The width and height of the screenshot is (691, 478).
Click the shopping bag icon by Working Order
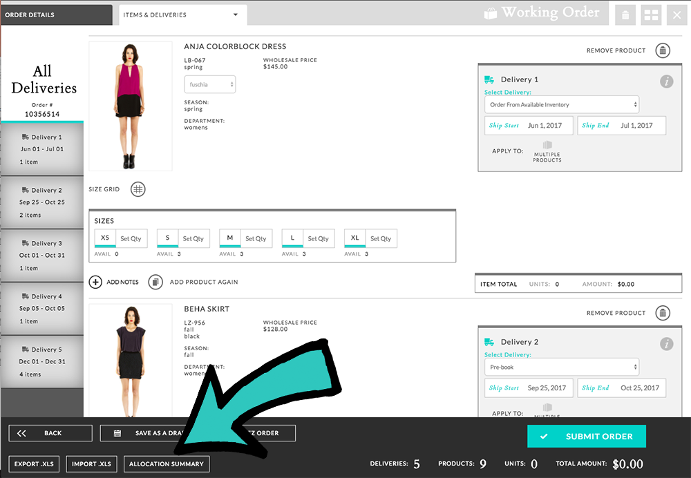491,14
